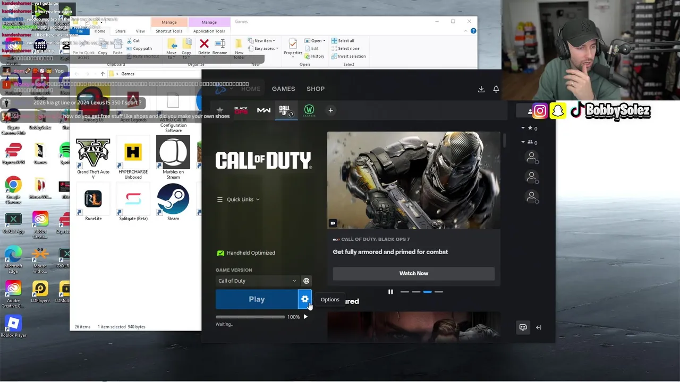
Task: Open the Share ribbon tab in Explorer
Action: 121,31
